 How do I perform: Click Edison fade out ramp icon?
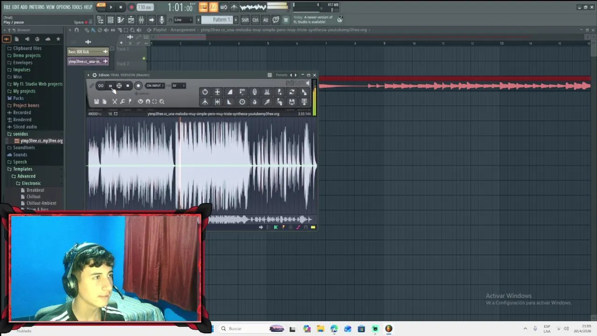click(230, 102)
